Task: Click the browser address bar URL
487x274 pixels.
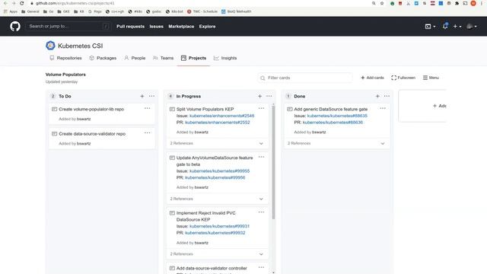Action: coord(75,3)
